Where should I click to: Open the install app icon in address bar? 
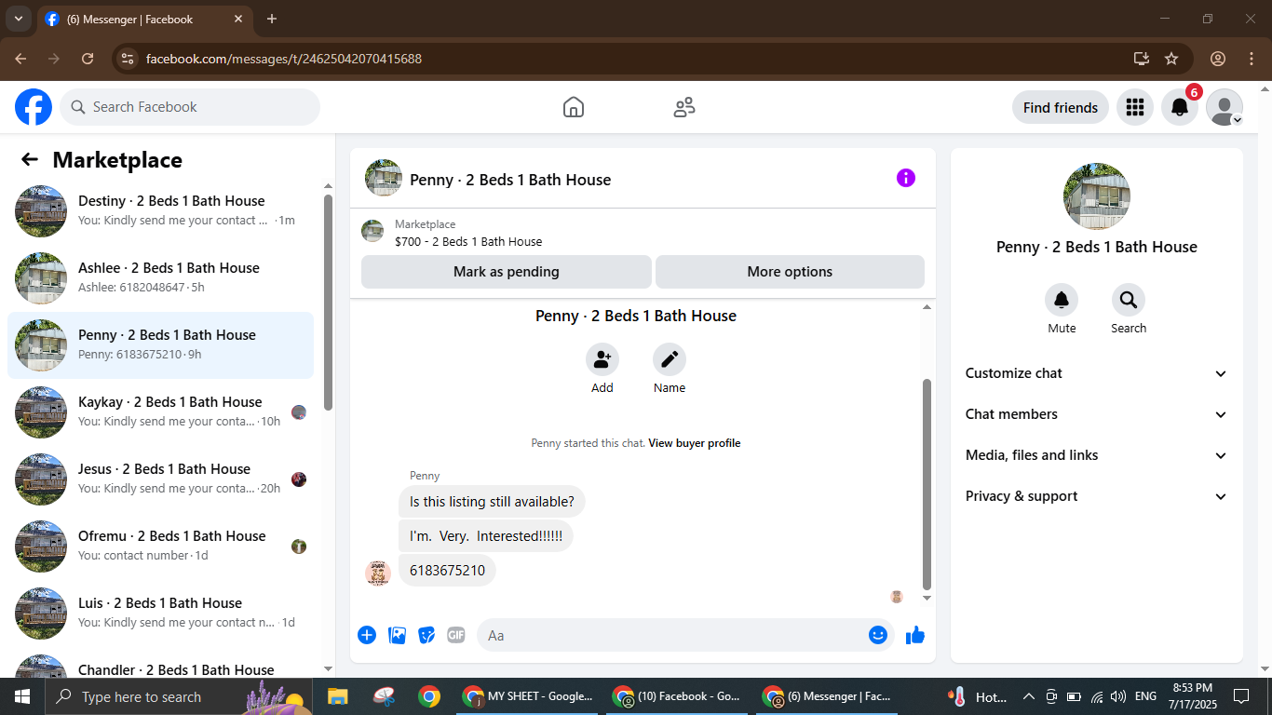tap(1142, 59)
